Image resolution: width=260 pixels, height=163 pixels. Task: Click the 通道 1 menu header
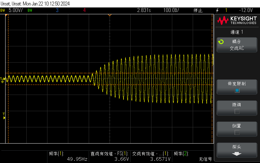(x=237, y=32)
